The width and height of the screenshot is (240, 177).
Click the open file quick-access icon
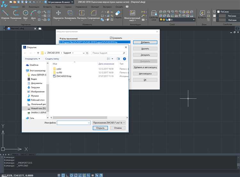pos(14,2)
